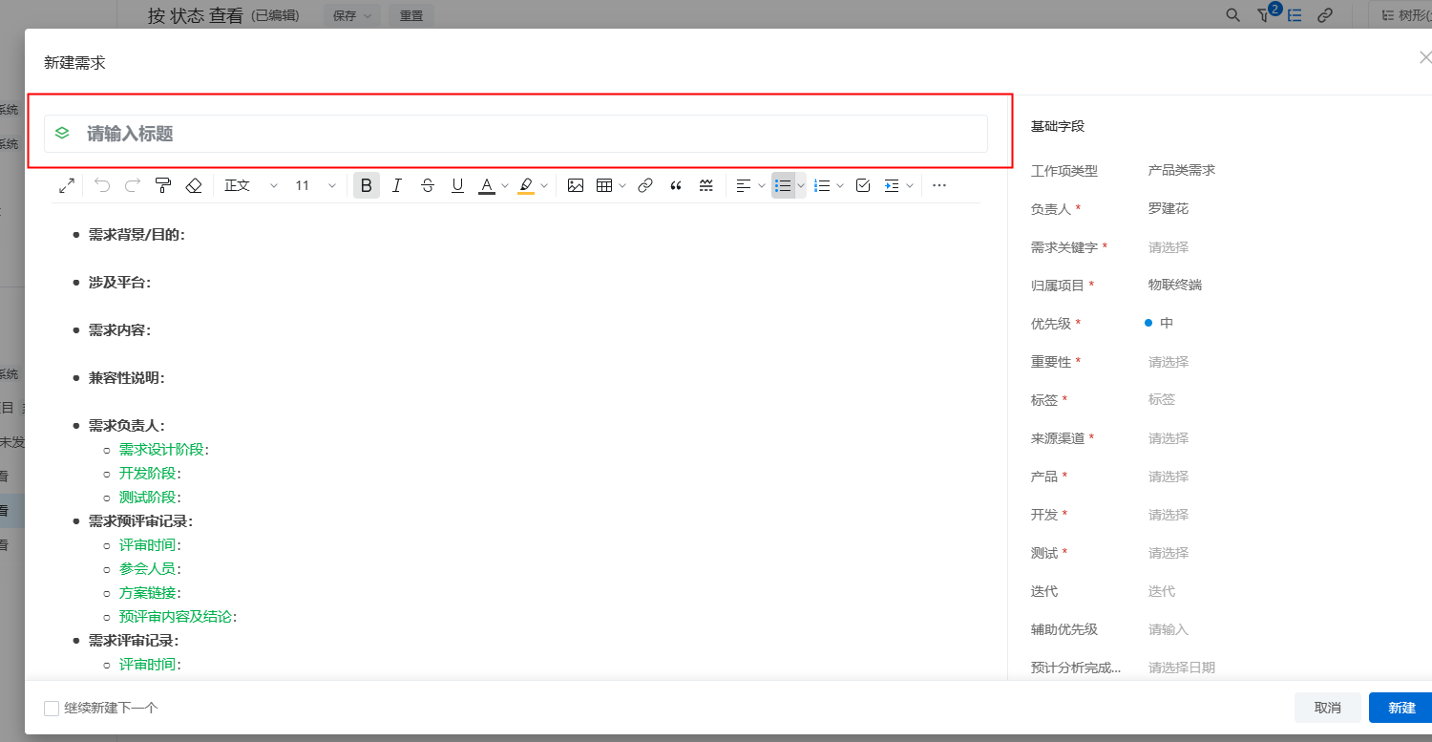This screenshot has height=742, width=1432.
Task: Toggle bold formatting
Action: coord(367,185)
